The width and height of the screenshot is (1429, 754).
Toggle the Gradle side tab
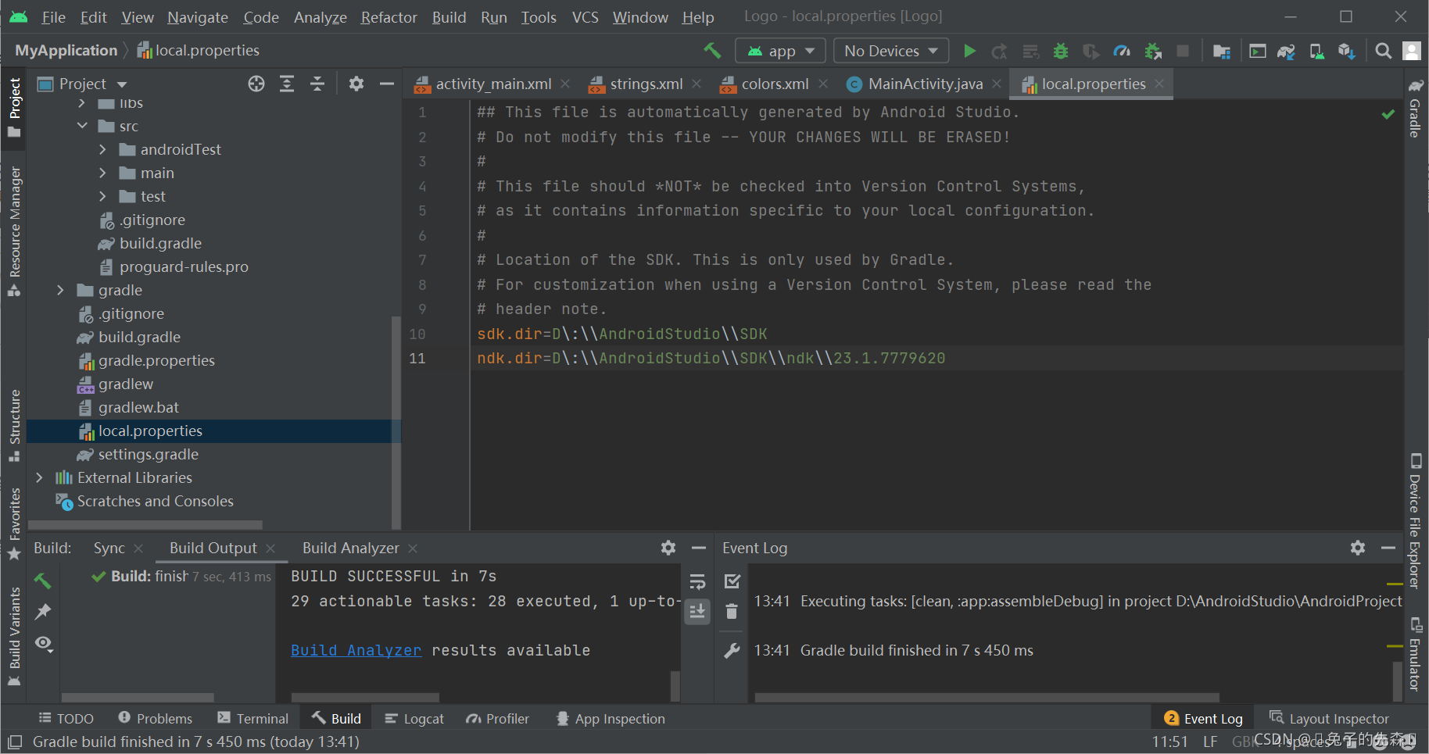pos(1415,108)
